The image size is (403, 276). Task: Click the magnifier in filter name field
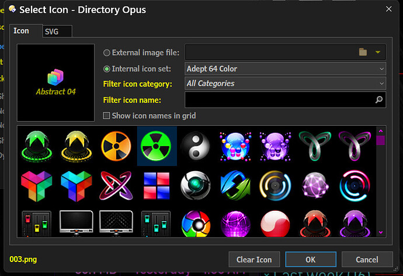(x=379, y=100)
